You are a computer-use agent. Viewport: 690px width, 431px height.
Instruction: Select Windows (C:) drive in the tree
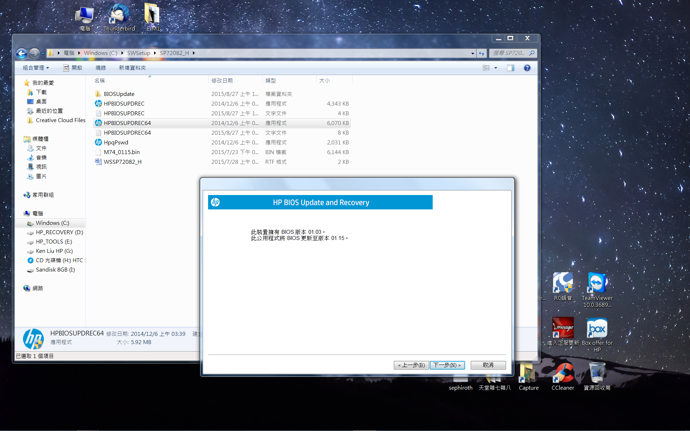(x=52, y=223)
